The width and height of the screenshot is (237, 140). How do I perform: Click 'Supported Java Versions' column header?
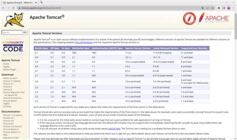tap(194, 48)
